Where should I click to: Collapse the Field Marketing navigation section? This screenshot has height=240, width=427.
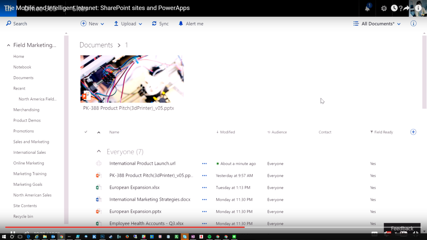click(x=8, y=45)
